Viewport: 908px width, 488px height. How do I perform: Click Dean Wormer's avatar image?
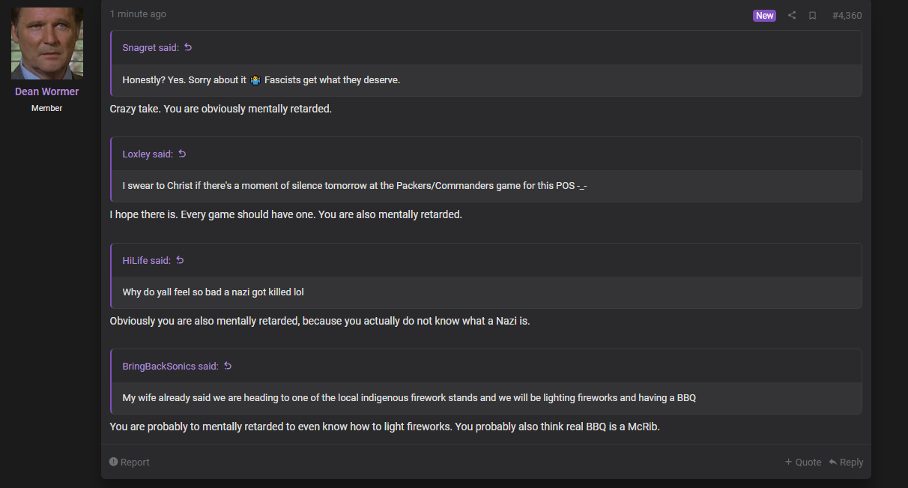point(47,43)
